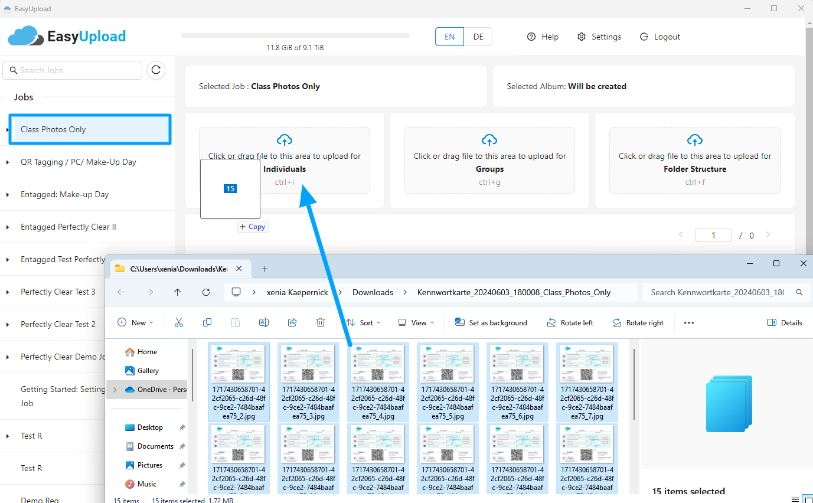Click the Delete trash icon
This screenshot has width=813, height=503.
(x=321, y=322)
